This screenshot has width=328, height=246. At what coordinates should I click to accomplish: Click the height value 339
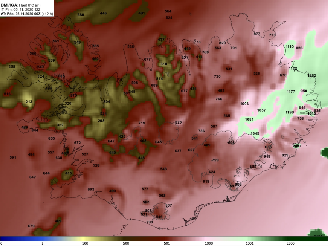point(51,60)
